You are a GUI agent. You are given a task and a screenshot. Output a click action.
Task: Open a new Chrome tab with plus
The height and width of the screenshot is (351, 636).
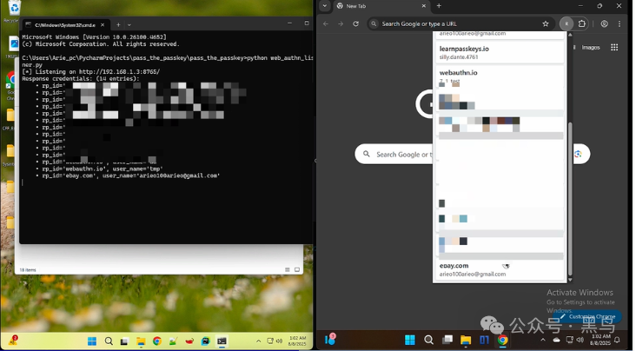[439, 6]
